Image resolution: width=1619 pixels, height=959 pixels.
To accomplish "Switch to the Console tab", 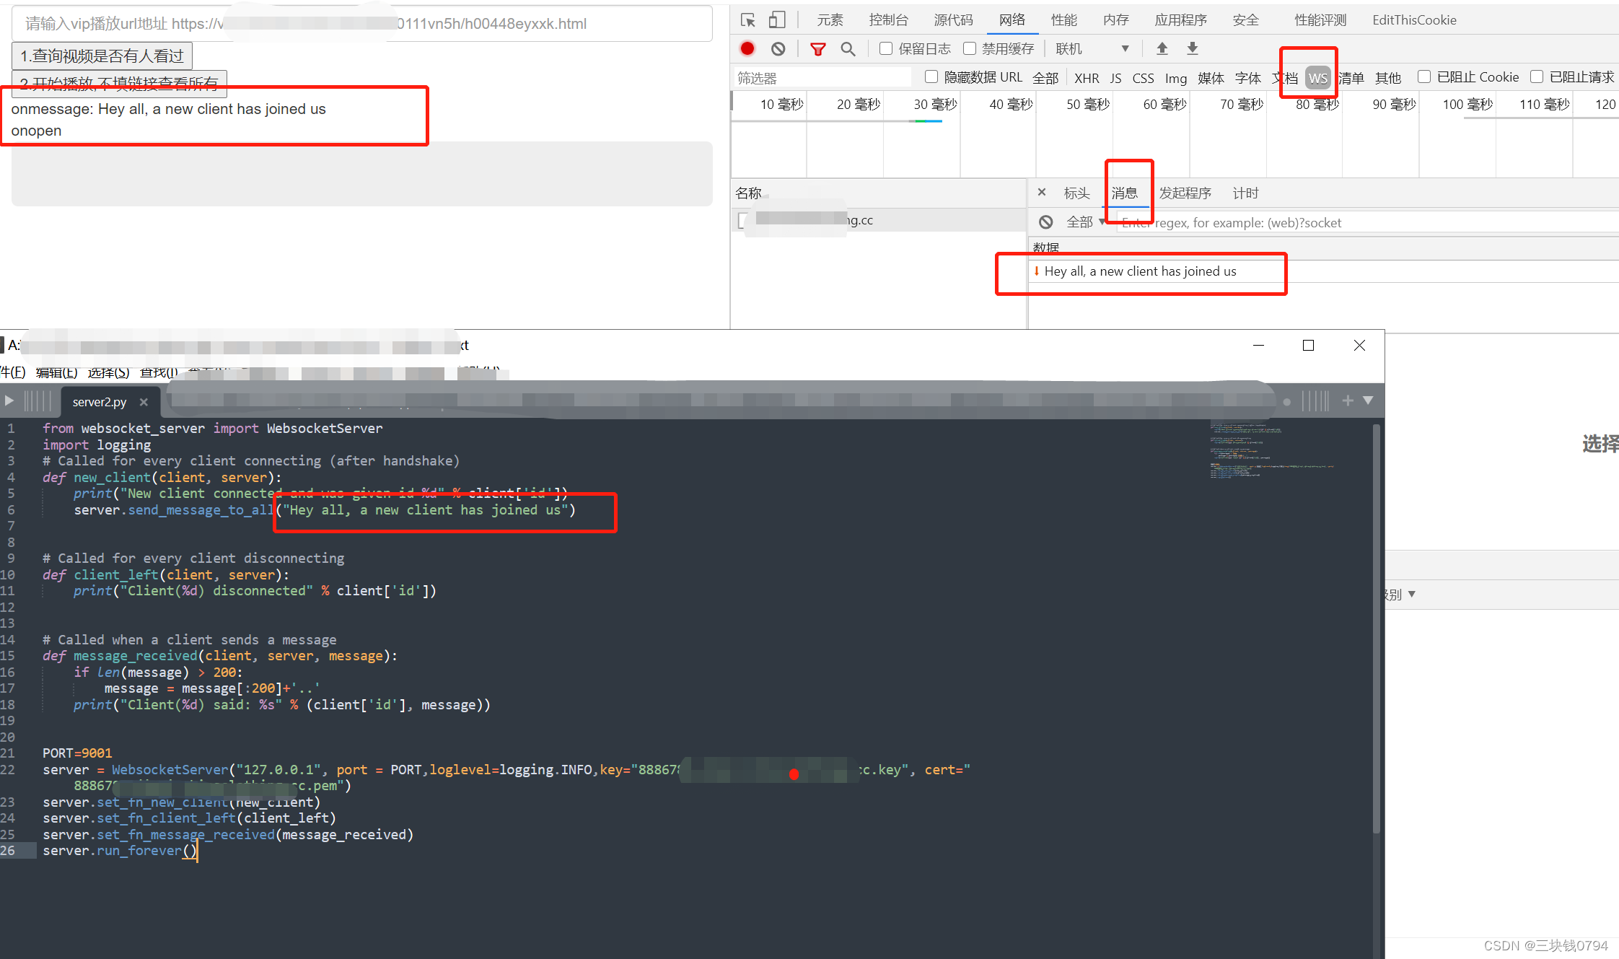I will tap(888, 20).
